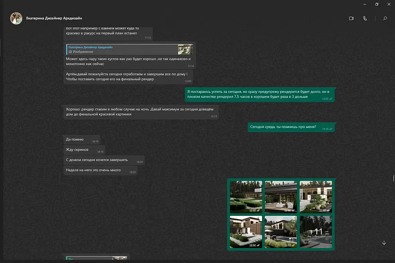Select message starting 'Хорошо .рендер ставим'
Screen dimensions: 395x263
click(x=141, y=112)
